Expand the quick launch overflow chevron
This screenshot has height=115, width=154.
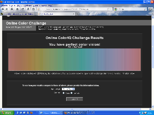coord(37,112)
